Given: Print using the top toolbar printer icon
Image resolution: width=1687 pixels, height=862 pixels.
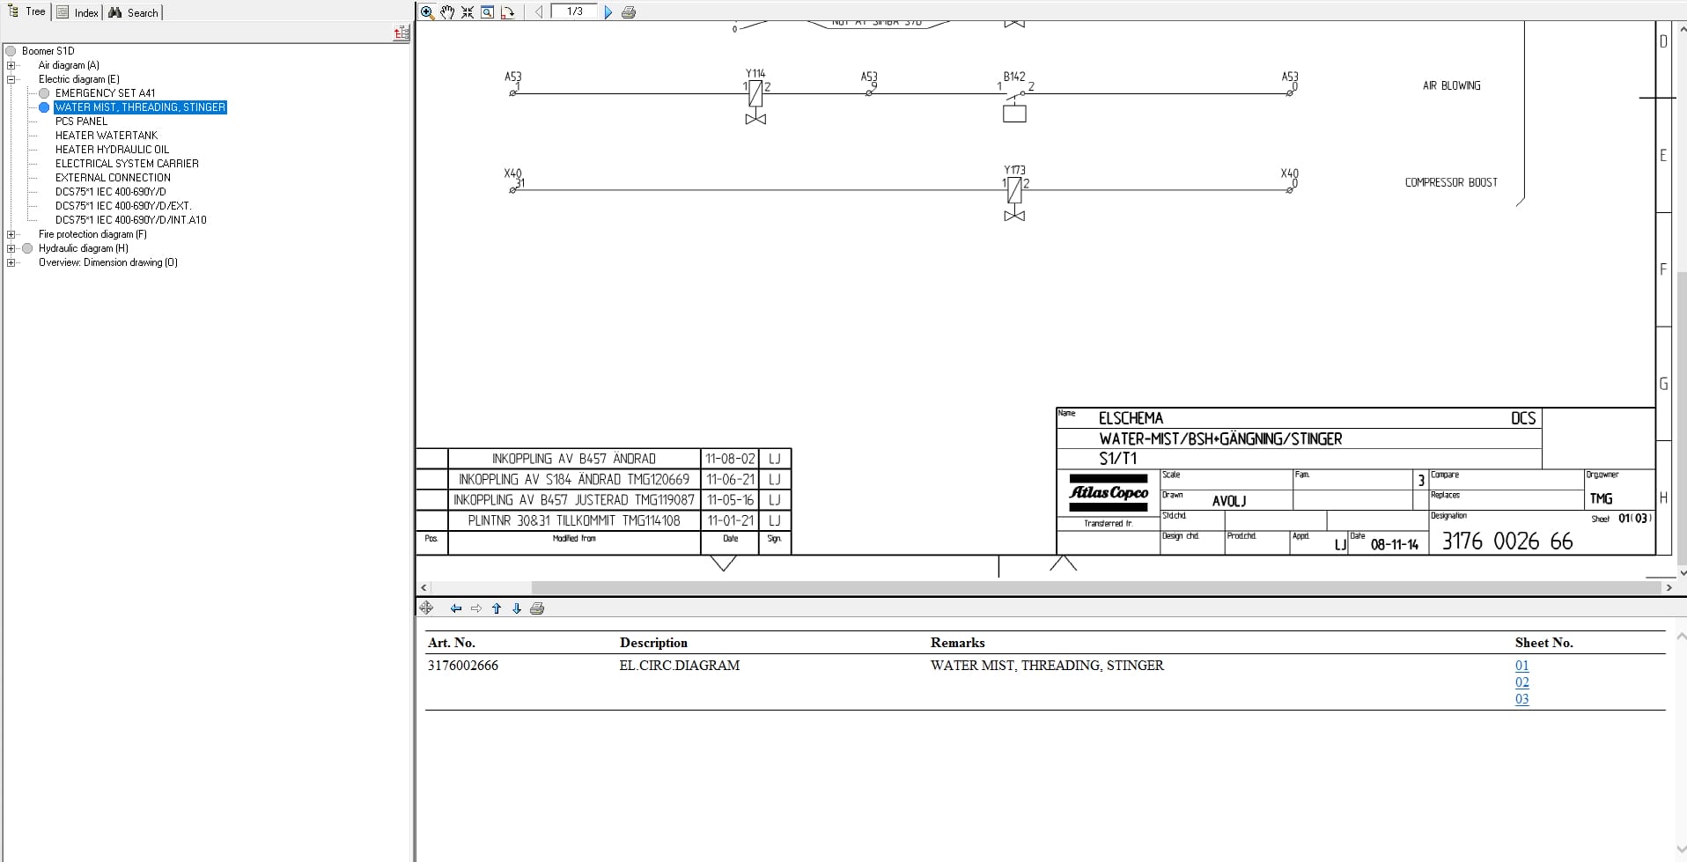Looking at the screenshot, I should 630,11.
